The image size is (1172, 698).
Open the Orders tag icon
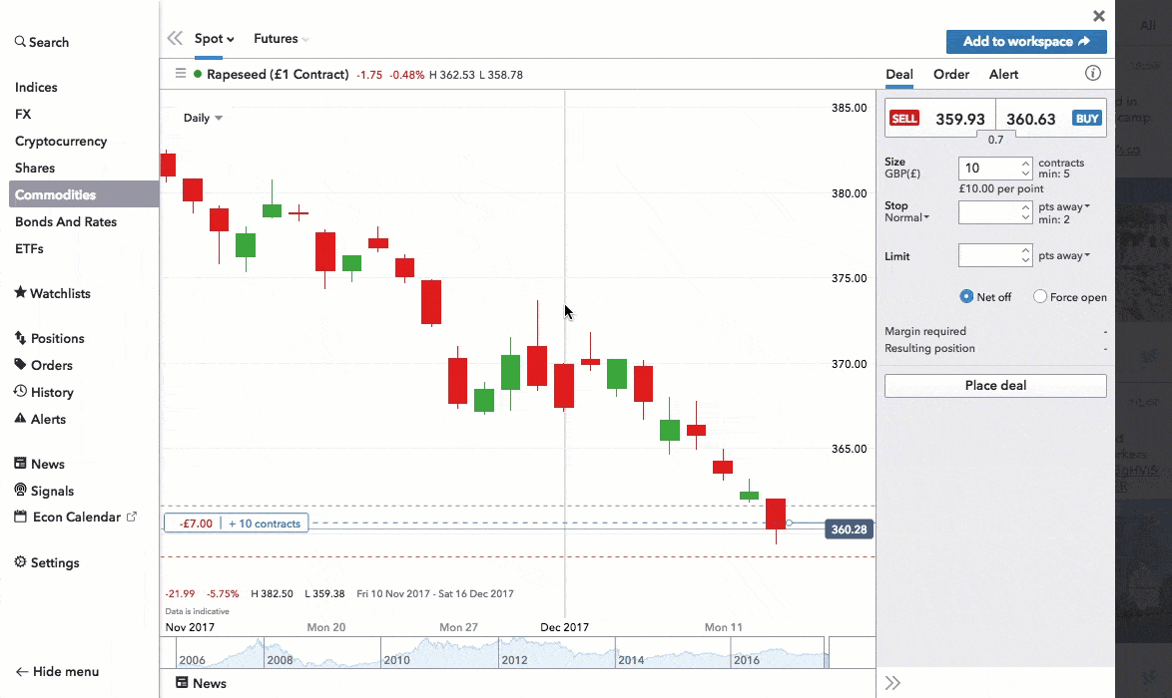click(20, 364)
